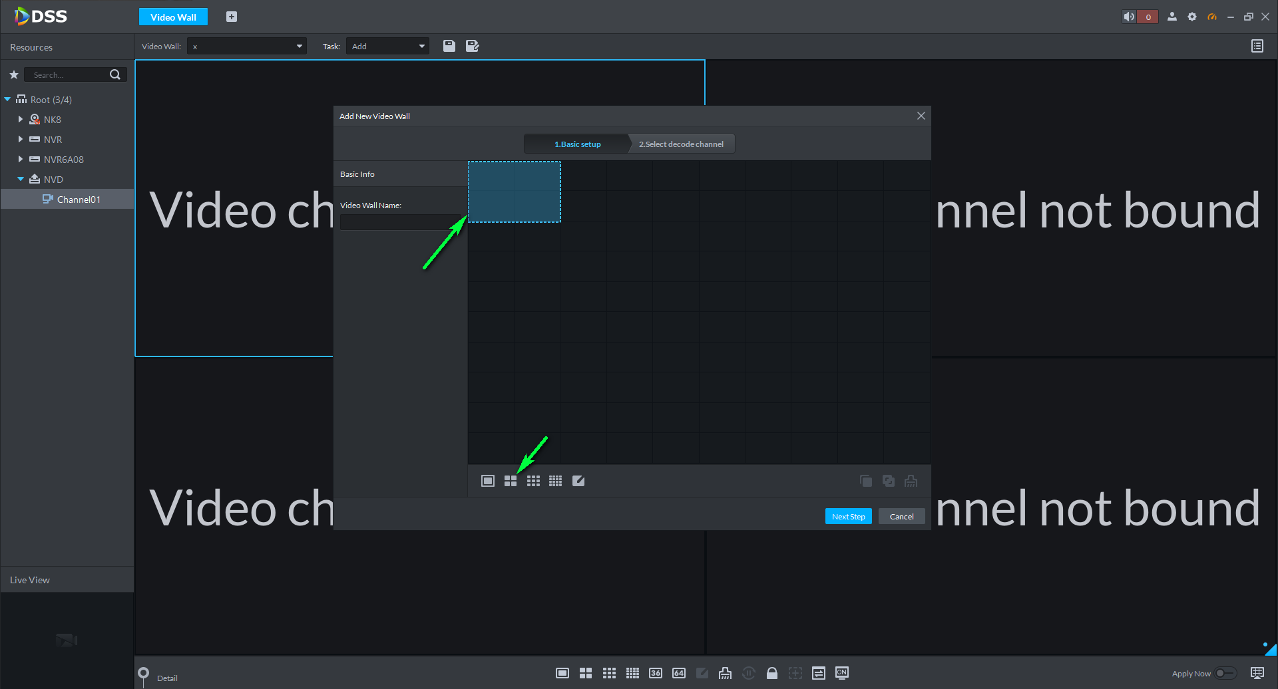The image size is (1278, 689).
Task: Toggle the speaker mute icon
Action: coord(1130,17)
